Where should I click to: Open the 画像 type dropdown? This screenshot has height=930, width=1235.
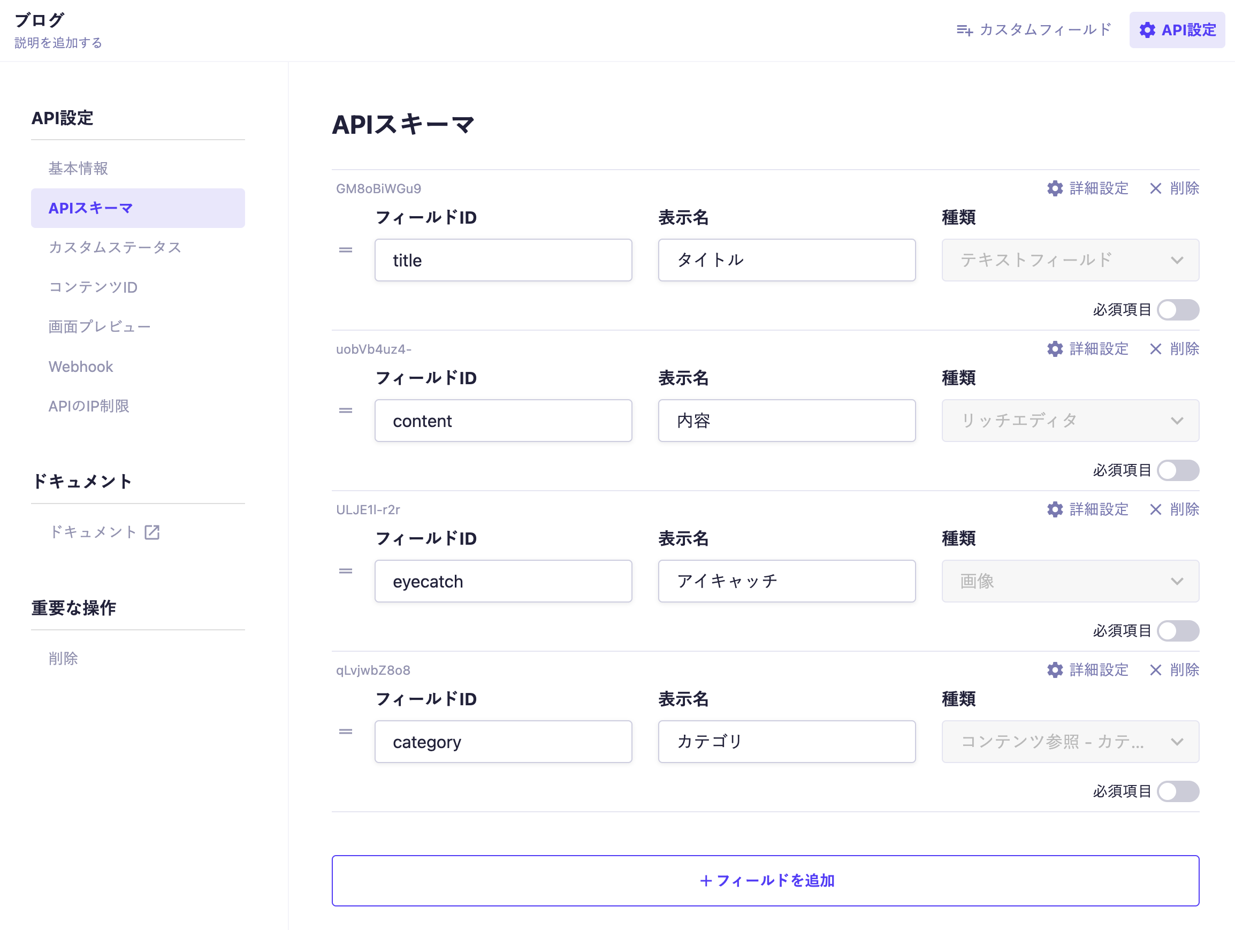[1070, 581]
